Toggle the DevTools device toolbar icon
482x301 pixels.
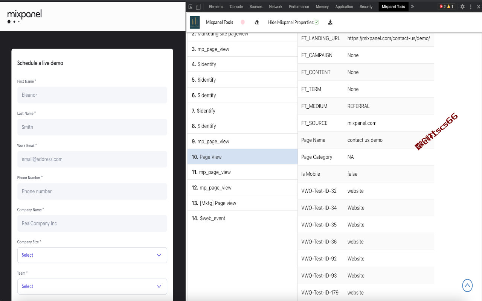[198, 7]
